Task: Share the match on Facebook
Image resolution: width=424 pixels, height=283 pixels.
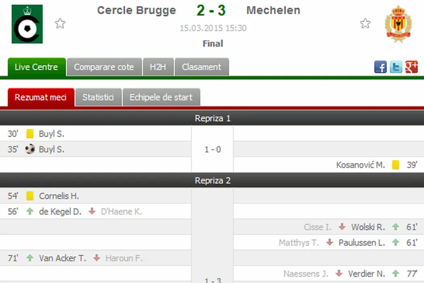Action: click(x=380, y=67)
